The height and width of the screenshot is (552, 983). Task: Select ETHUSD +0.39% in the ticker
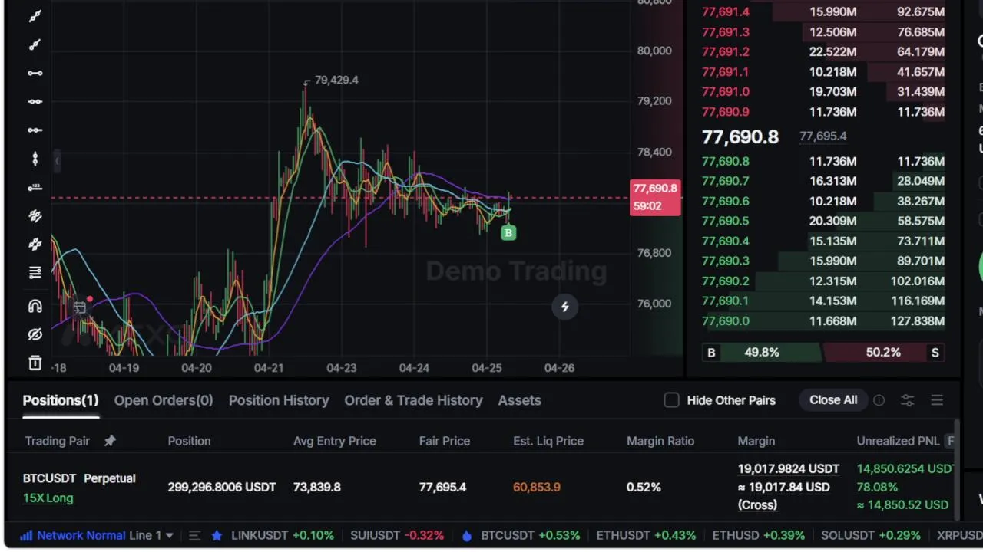(758, 536)
